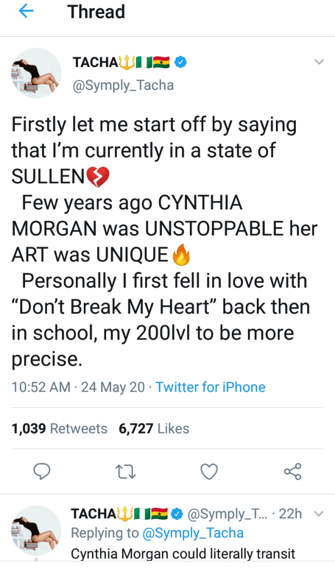Tap the Twitter for iPhone link
This screenshot has height=572, width=335.
(210, 387)
